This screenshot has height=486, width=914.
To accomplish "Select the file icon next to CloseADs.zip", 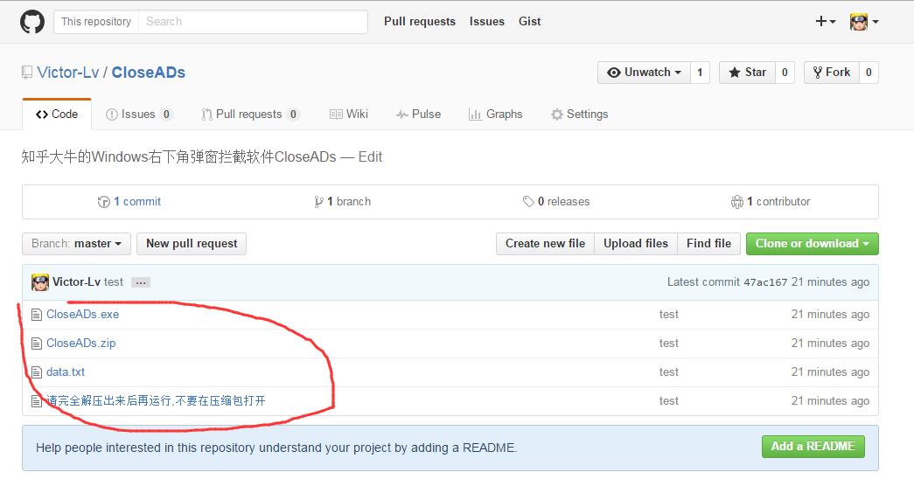I will tap(36, 344).
